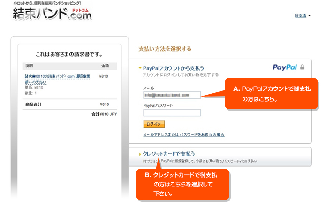Focus the メール email input field

click(x=172, y=95)
